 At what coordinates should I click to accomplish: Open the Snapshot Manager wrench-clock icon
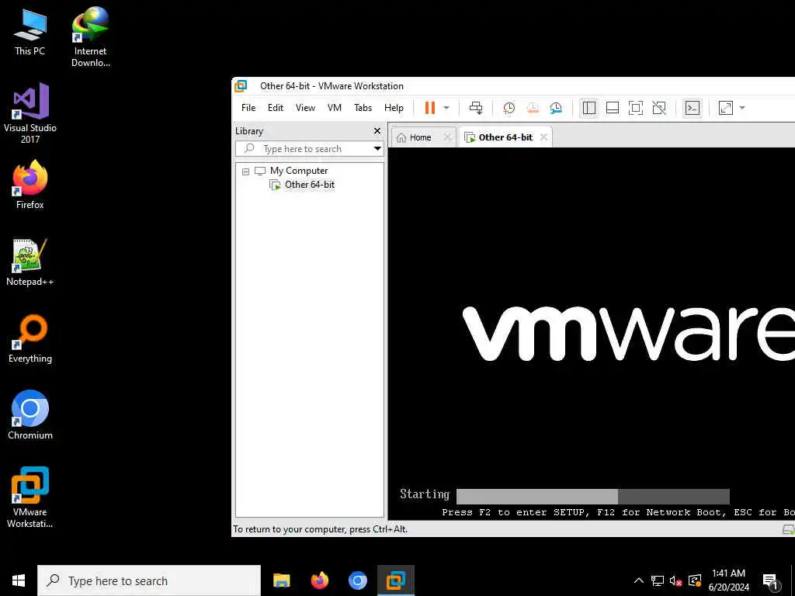(556, 108)
